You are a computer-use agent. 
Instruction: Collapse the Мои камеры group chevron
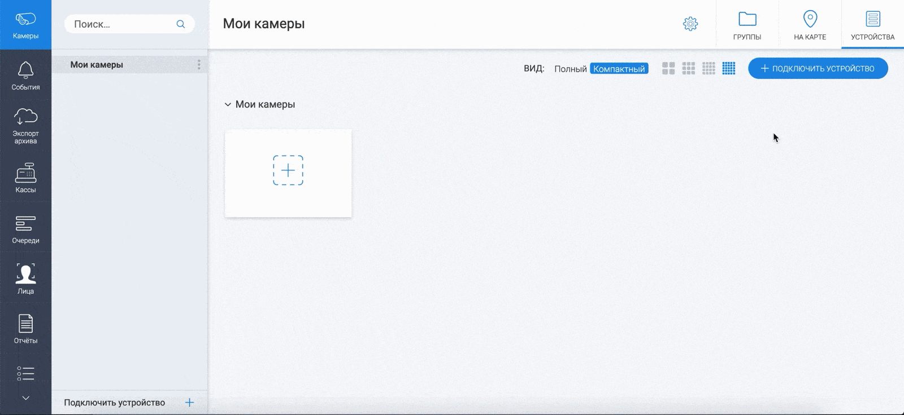[x=228, y=104]
